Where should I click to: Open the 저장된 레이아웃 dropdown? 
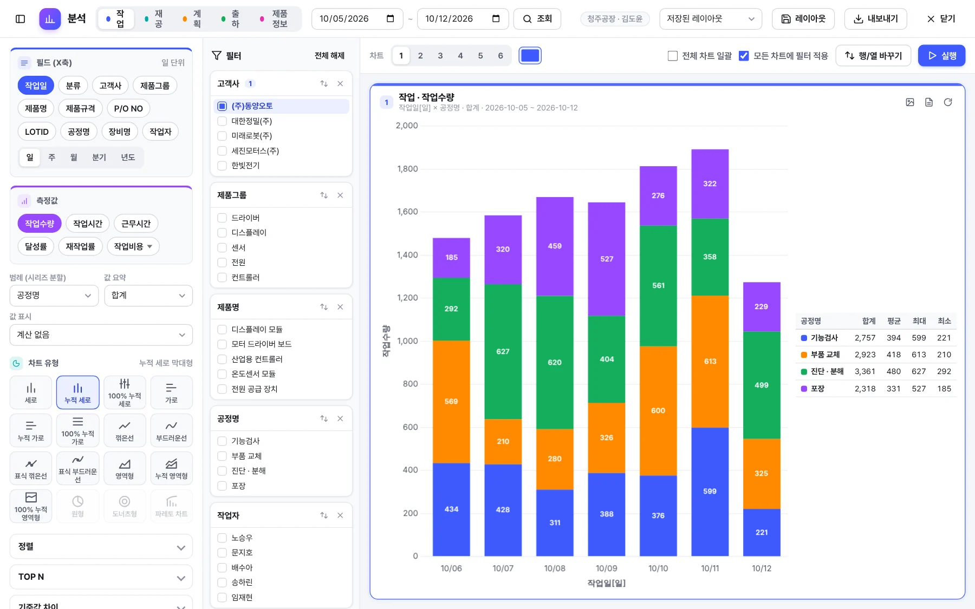pos(711,19)
